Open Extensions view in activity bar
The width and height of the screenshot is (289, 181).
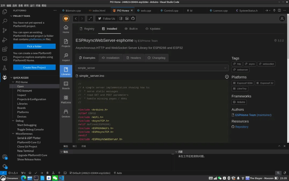5,49
